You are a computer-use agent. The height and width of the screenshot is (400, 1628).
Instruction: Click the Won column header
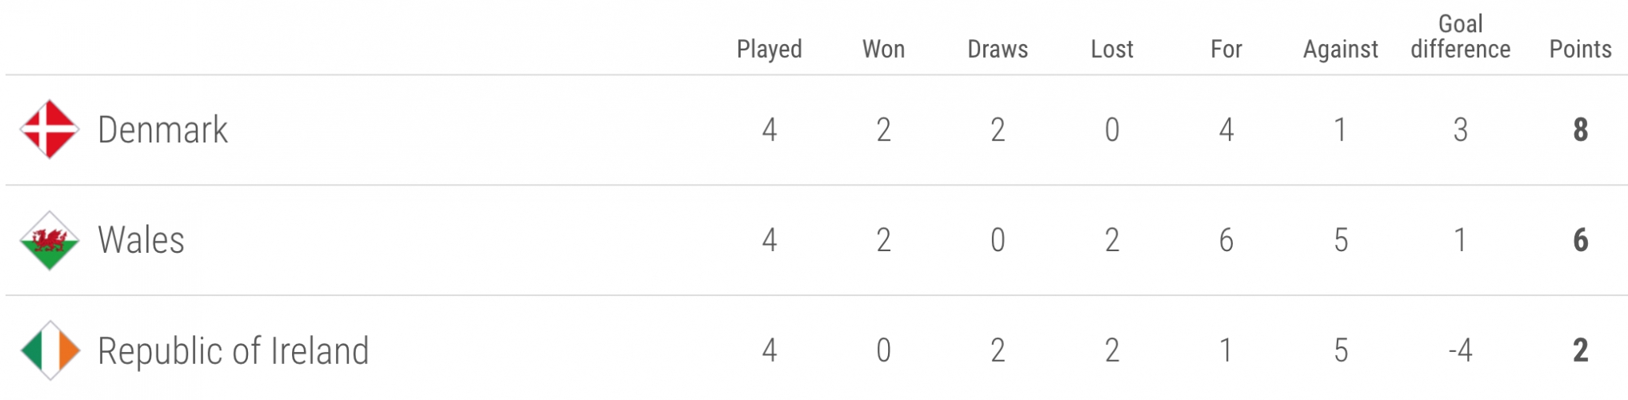pyautogui.click(x=884, y=49)
